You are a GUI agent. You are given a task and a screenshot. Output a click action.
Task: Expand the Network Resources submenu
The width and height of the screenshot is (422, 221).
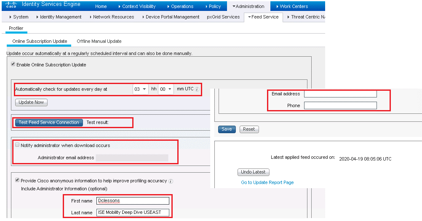coord(112,17)
